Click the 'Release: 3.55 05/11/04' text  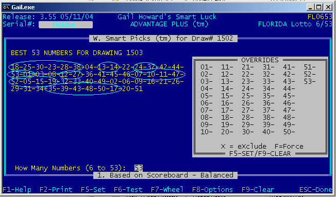coord(48,16)
